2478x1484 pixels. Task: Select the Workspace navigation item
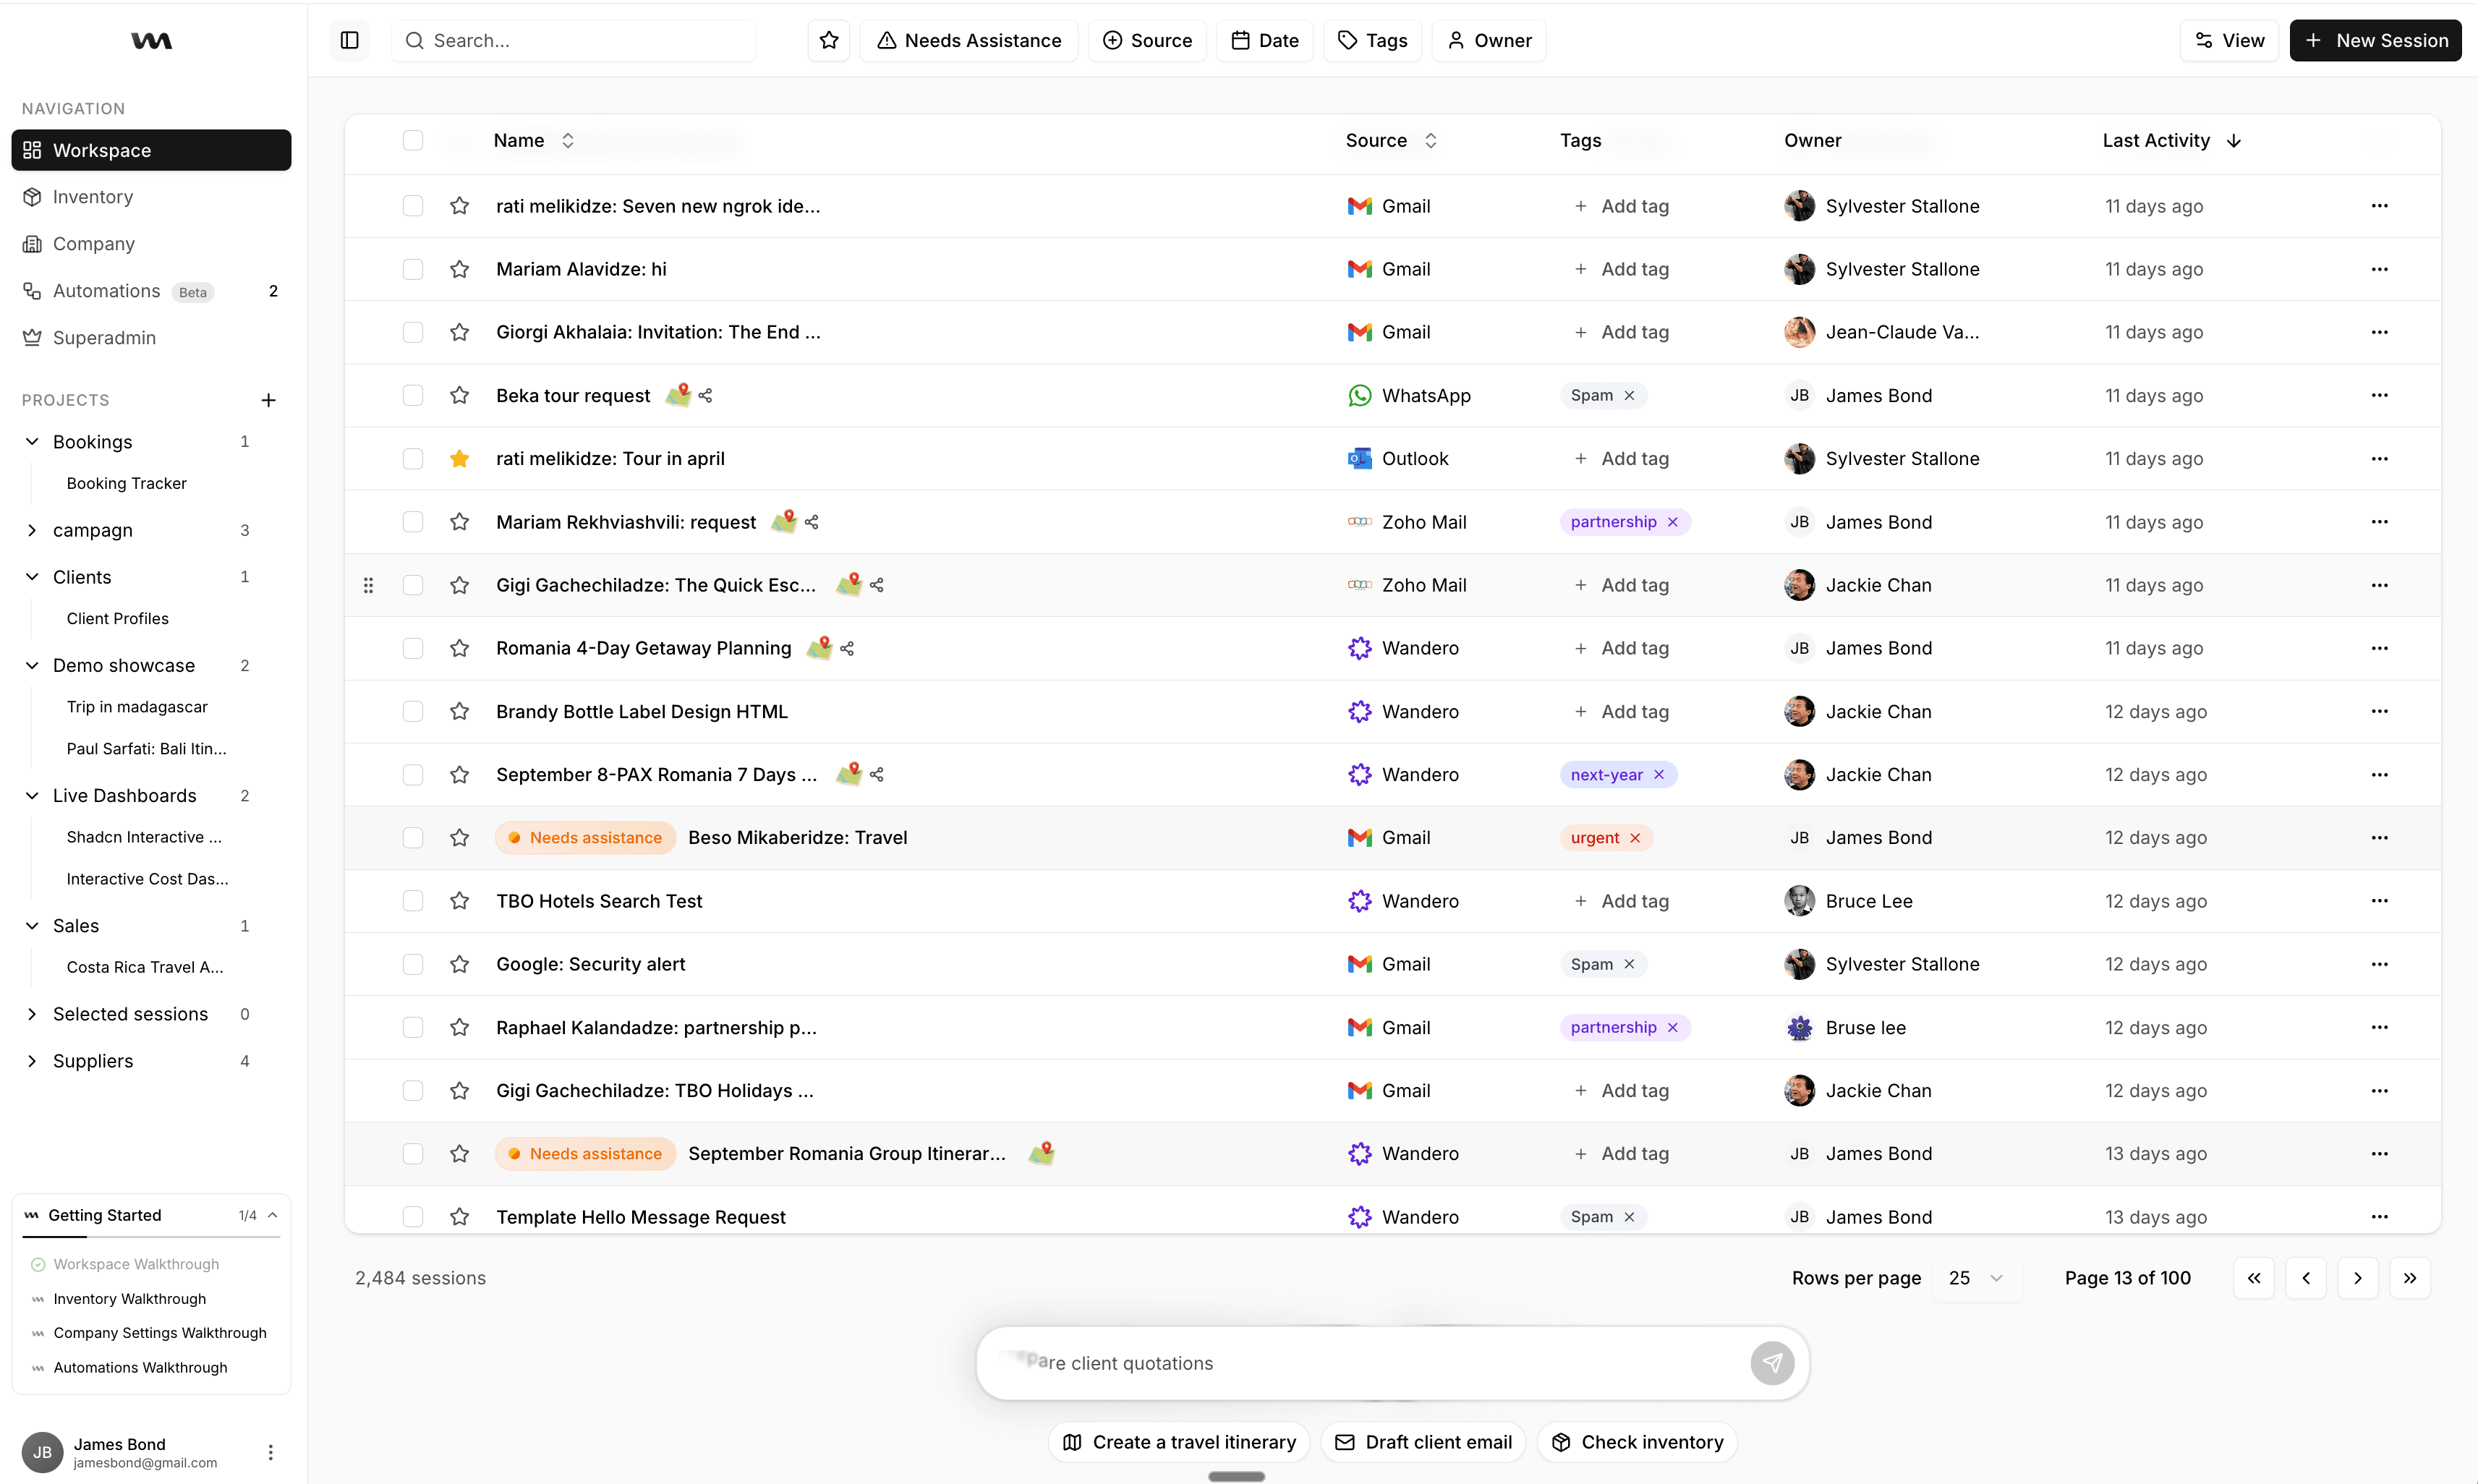point(151,150)
